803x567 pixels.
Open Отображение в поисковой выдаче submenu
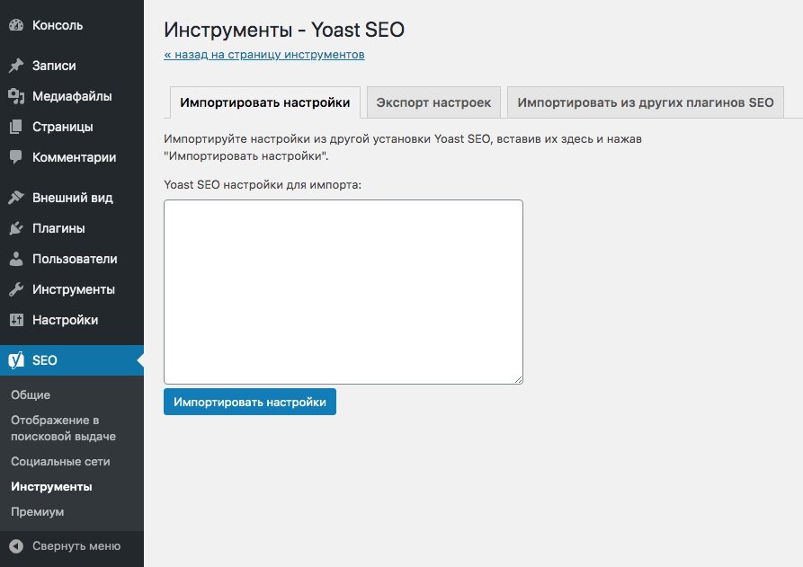coord(64,429)
